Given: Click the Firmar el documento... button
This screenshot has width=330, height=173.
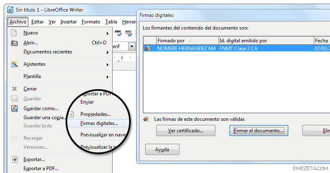Looking at the screenshot, I should (259, 131).
